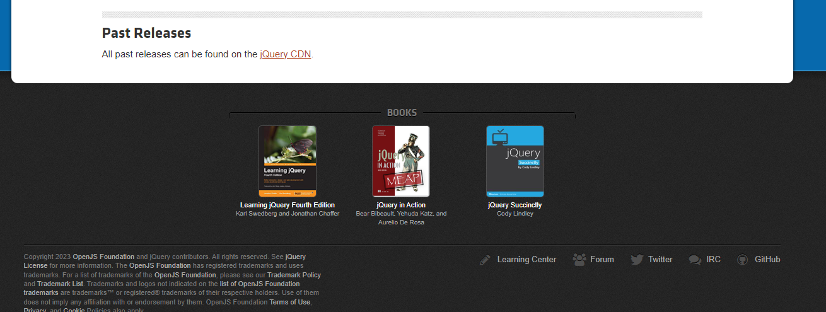826x312 pixels.
Task: Open the jQuery Succinctly book cover
Action: click(x=515, y=161)
